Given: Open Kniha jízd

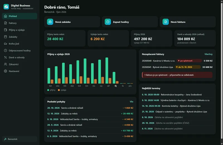Looking at the screenshot, I should 20,44.
